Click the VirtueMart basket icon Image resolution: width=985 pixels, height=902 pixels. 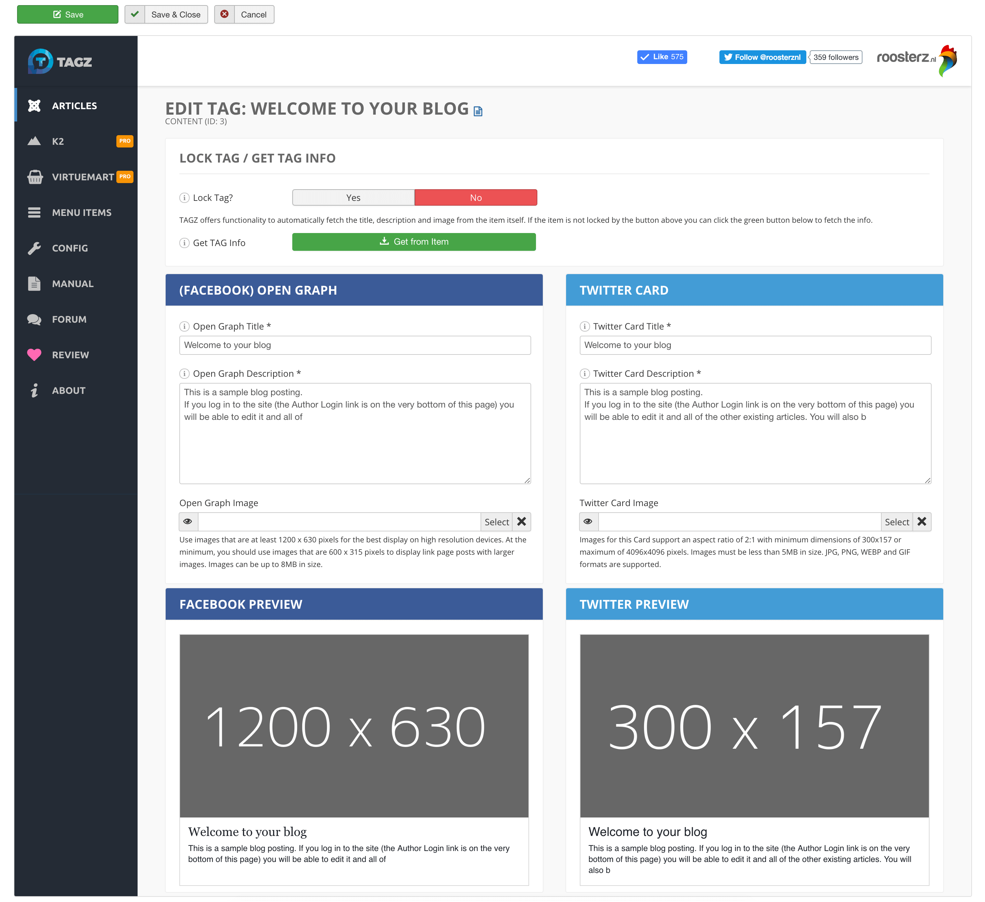35,177
